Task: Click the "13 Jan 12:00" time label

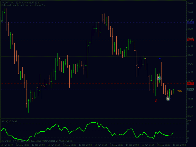Action: point(70,145)
